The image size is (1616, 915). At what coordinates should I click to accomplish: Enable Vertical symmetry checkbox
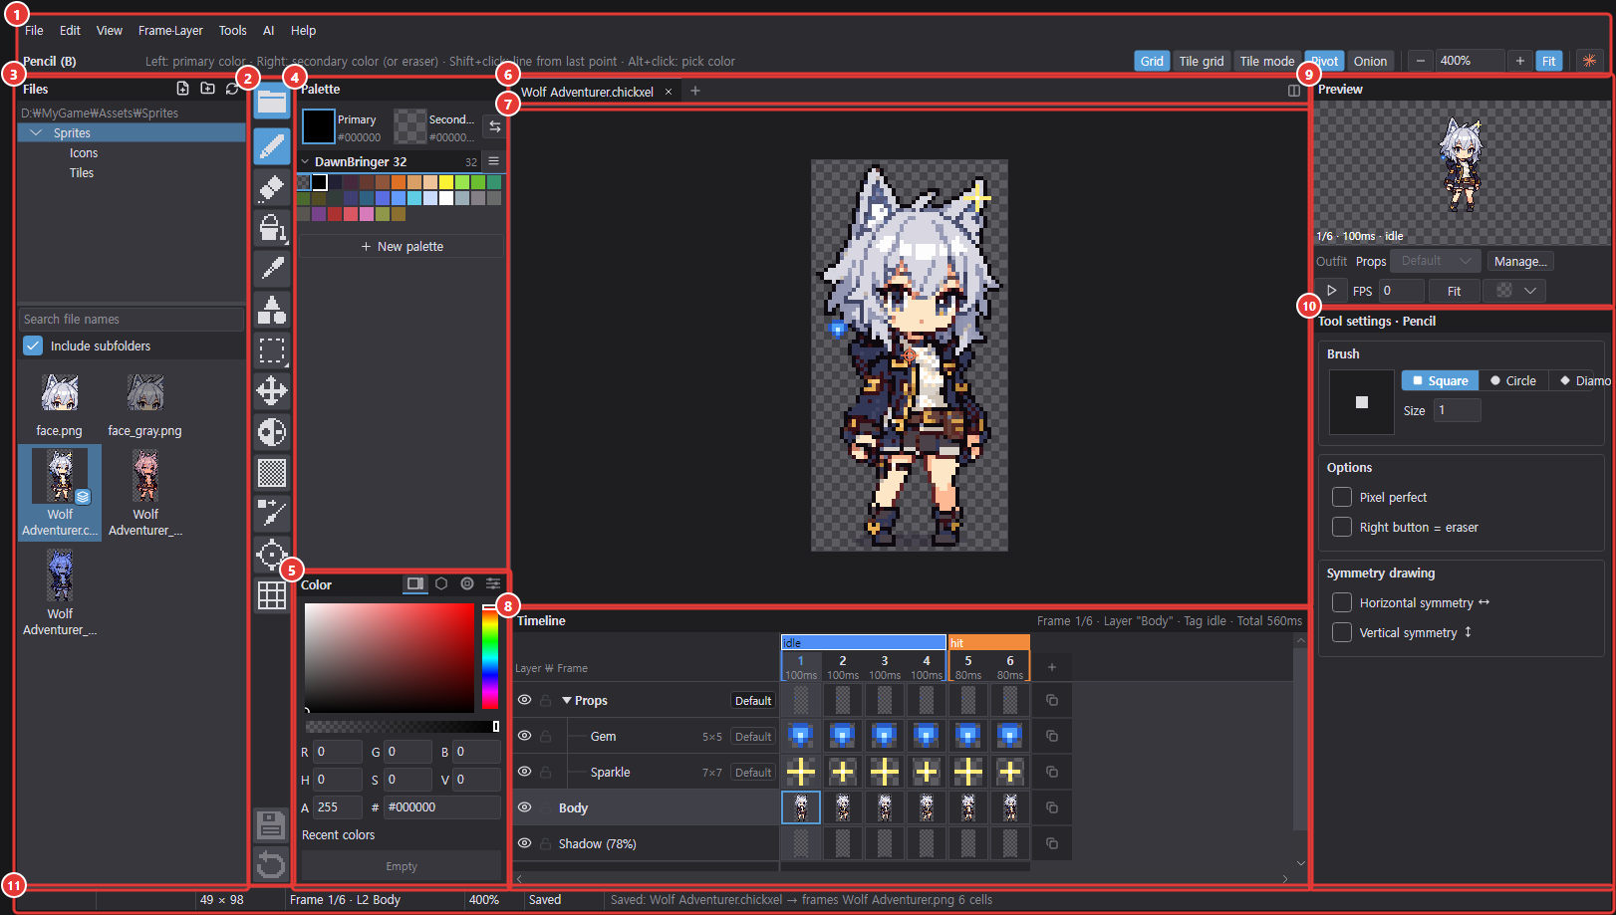(x=1342, y=632)
